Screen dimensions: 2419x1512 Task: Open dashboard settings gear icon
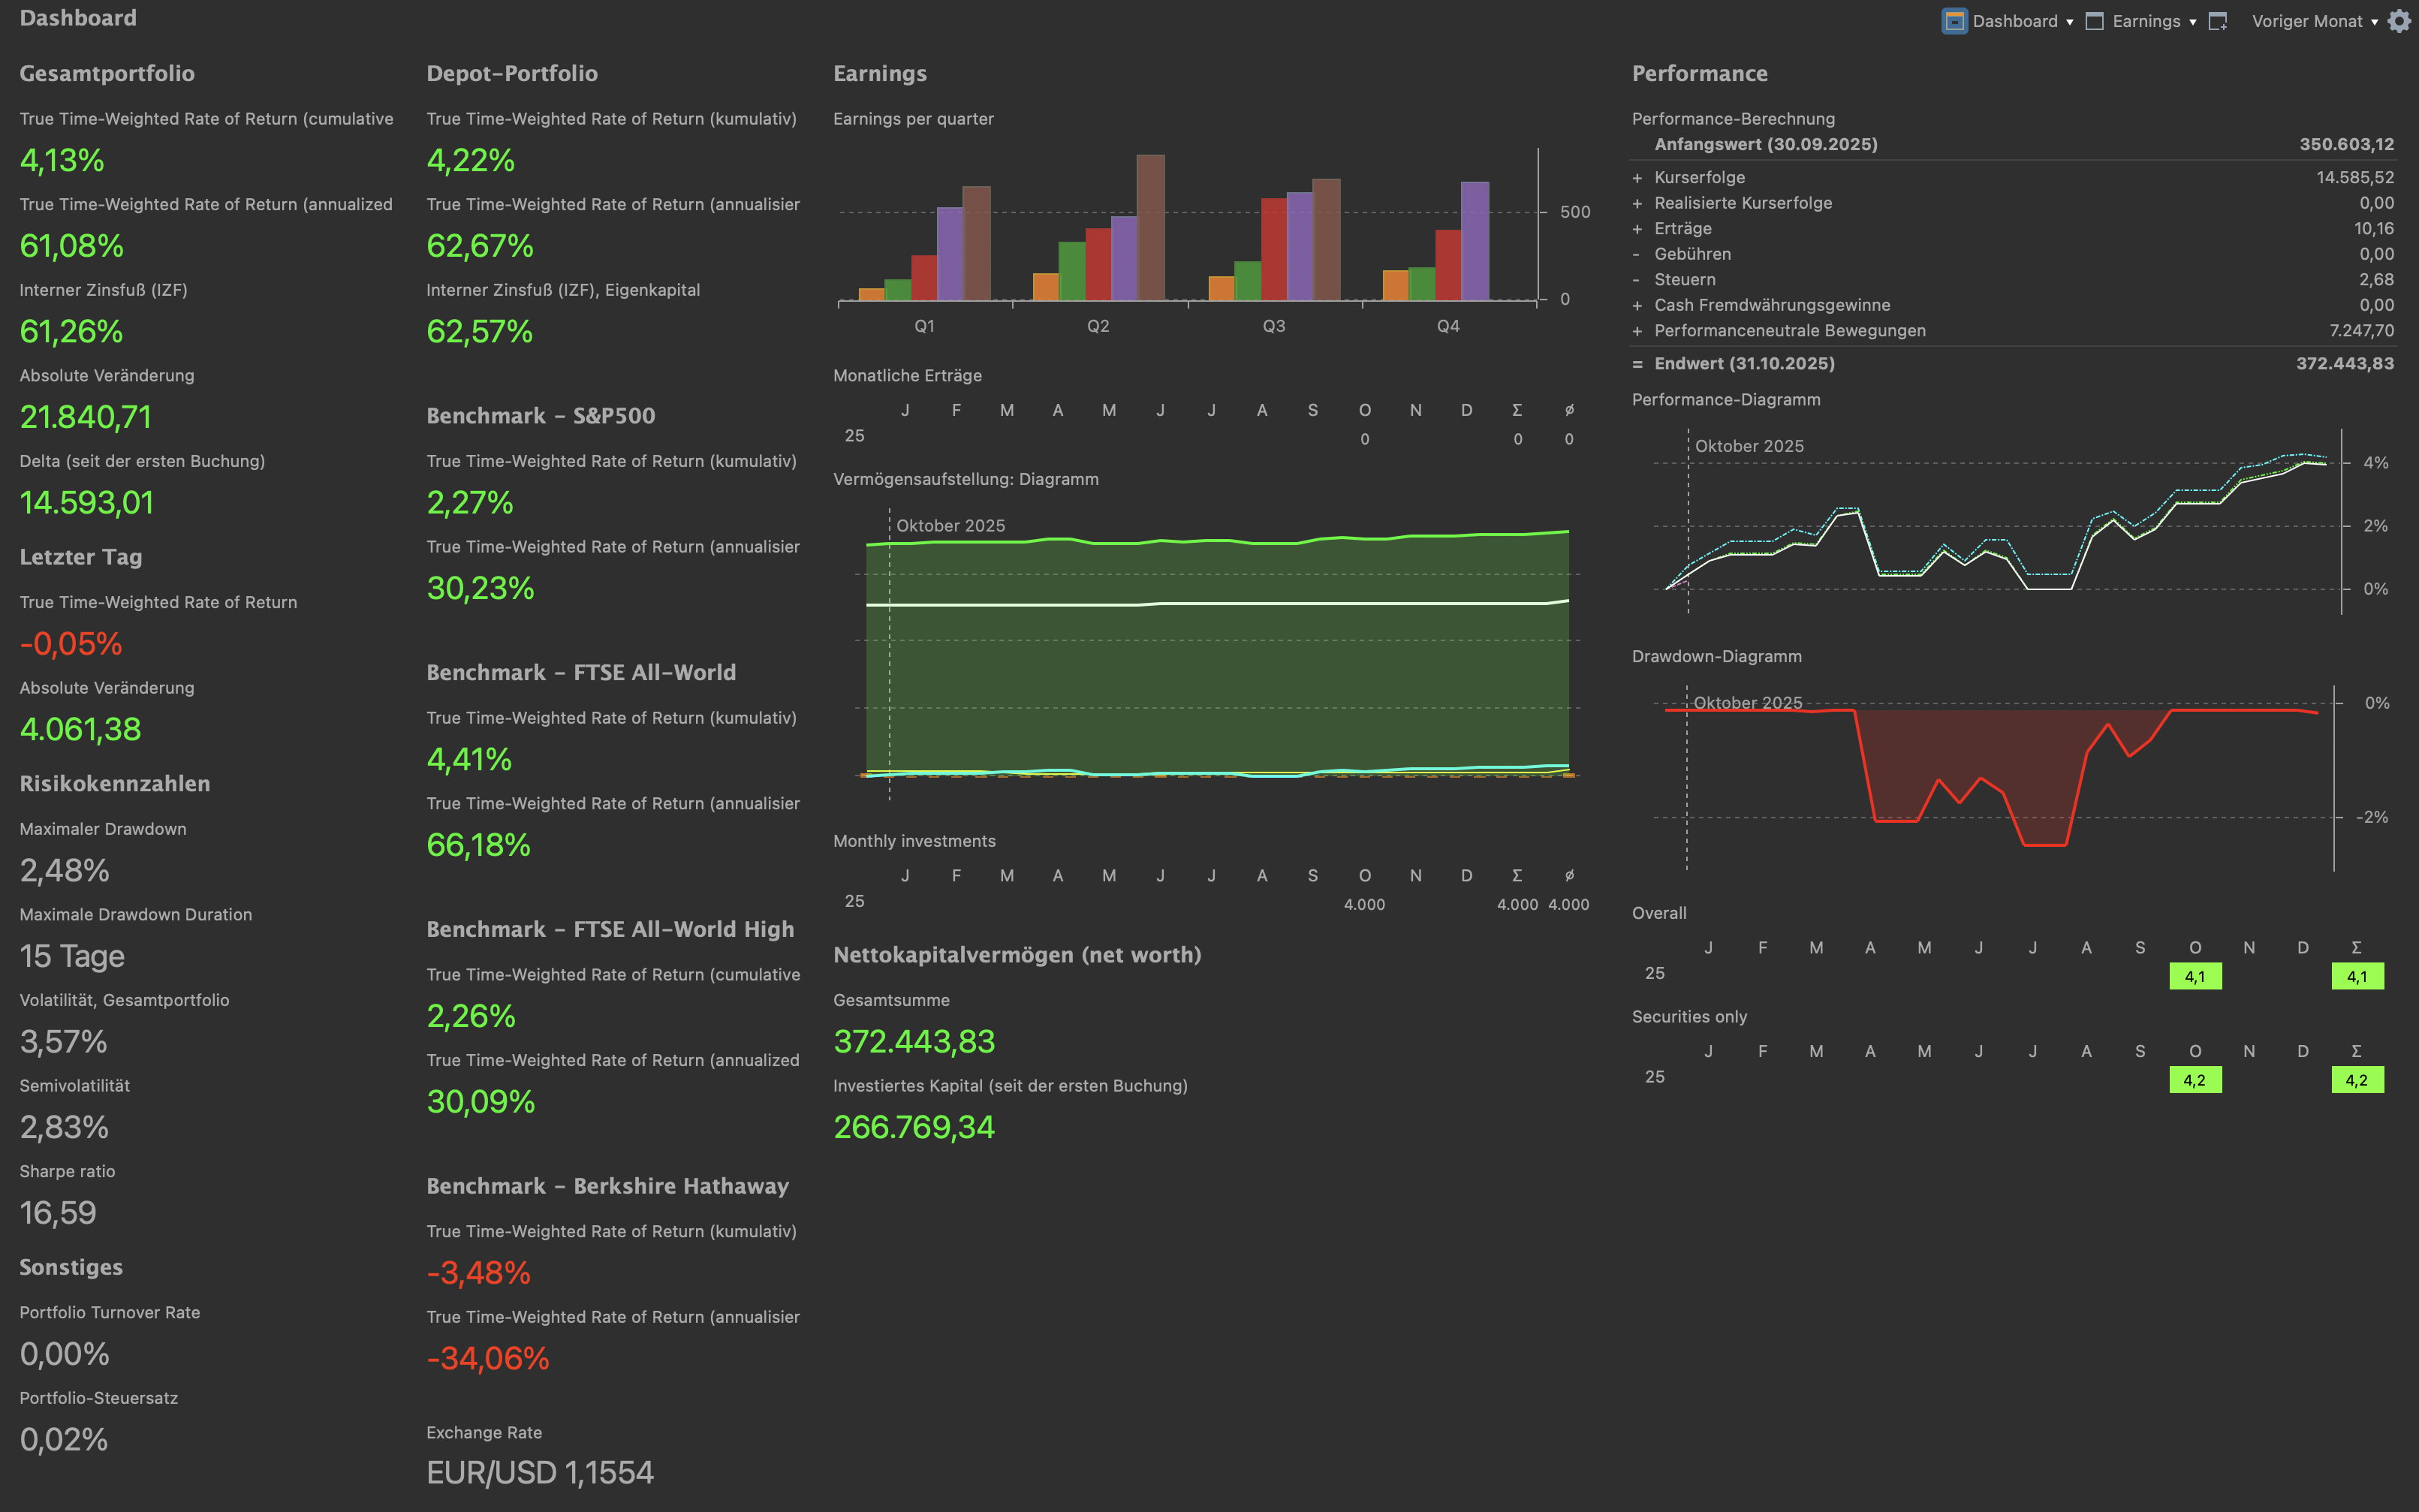2399,21
